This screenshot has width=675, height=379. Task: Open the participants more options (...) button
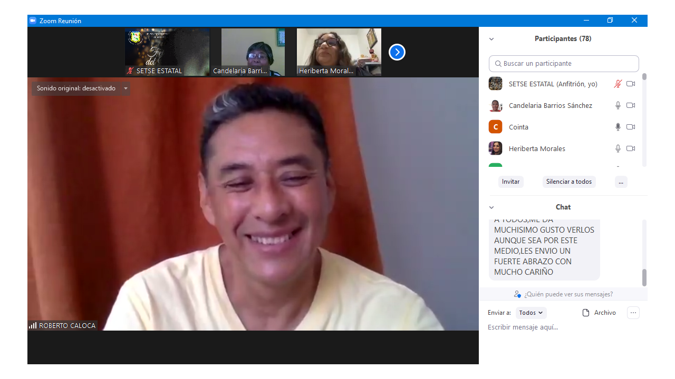click(621, 182)
